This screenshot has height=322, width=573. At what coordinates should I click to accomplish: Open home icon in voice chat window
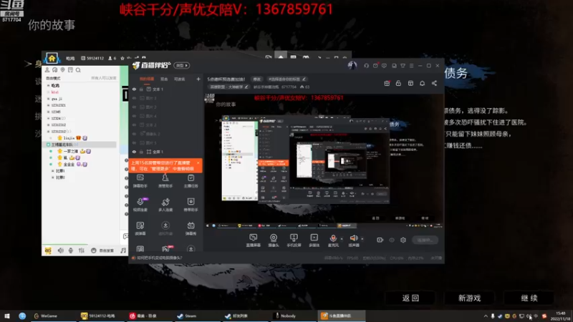[52, 58]
